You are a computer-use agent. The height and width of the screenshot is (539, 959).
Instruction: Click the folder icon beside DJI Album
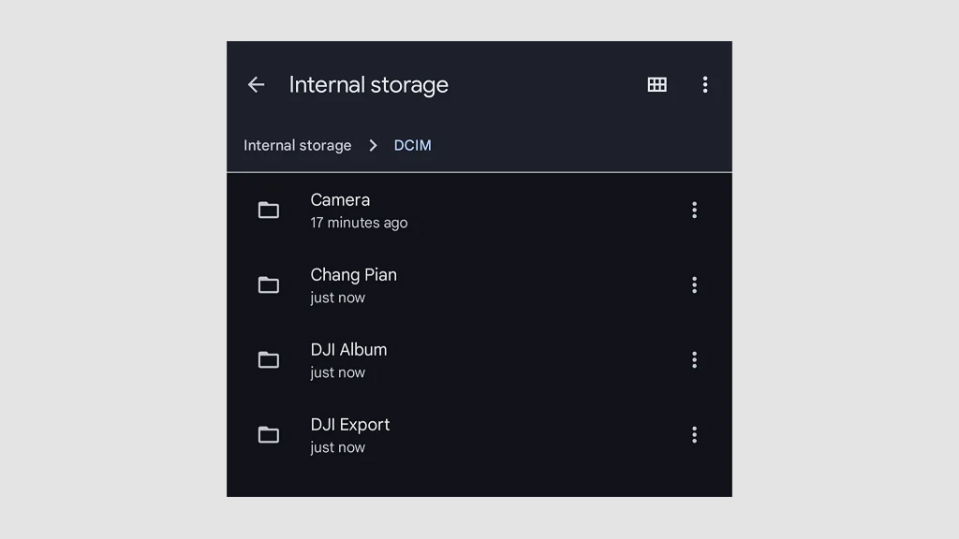click(269, 359)
